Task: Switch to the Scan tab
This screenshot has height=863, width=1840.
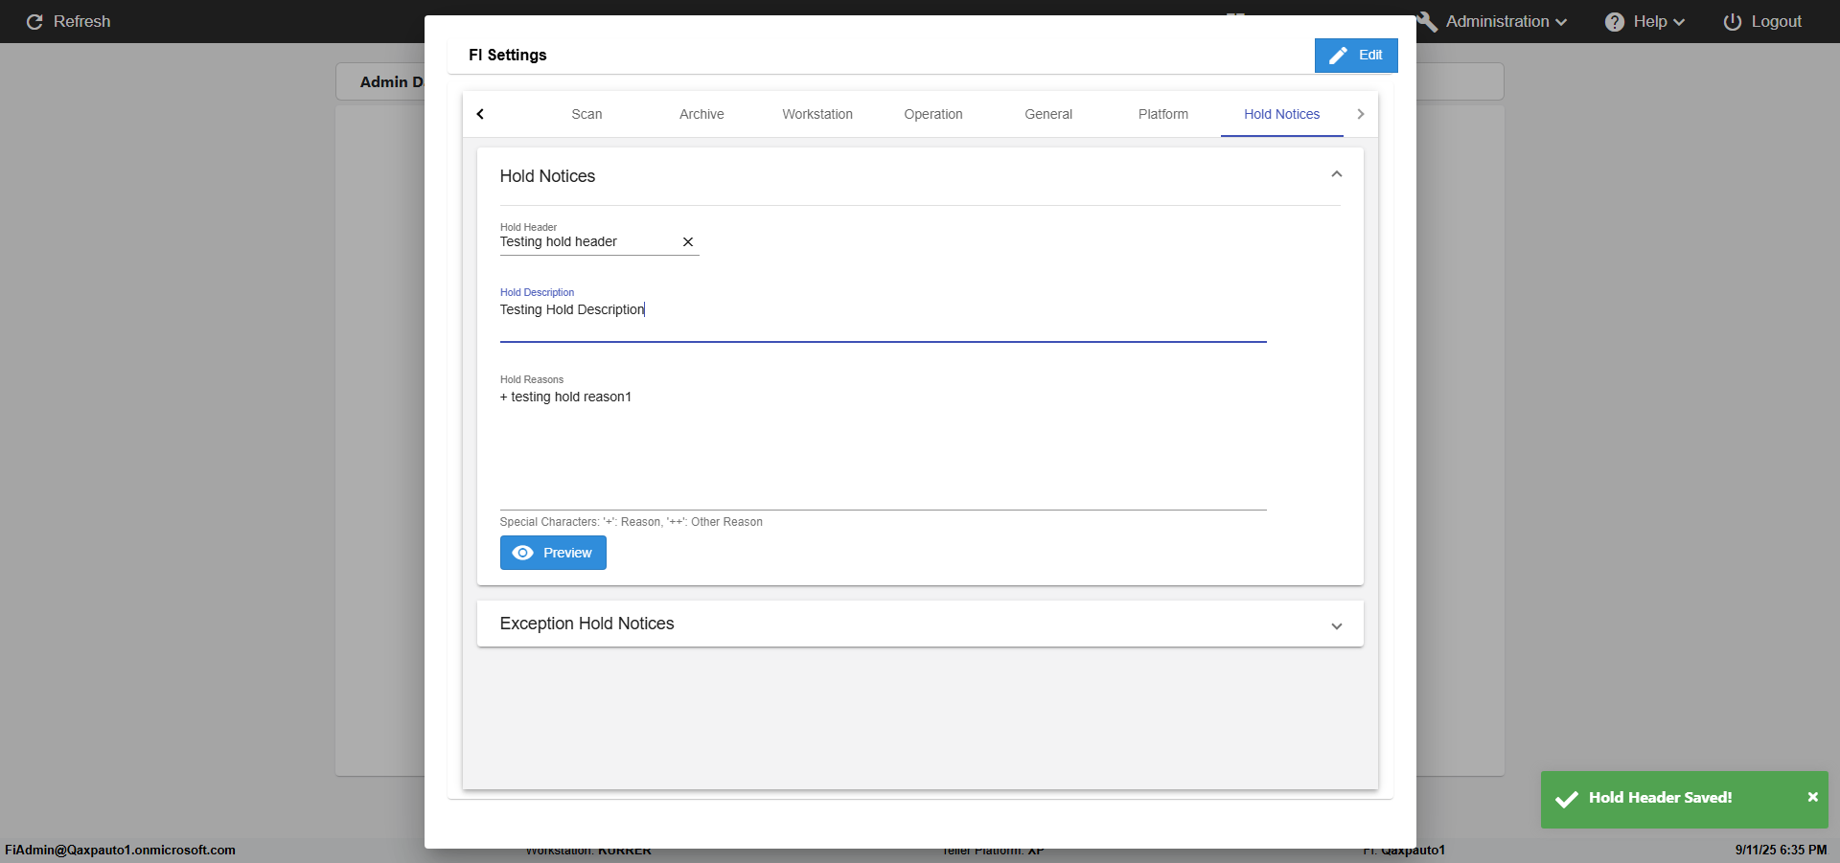Action: click(586, 114)
